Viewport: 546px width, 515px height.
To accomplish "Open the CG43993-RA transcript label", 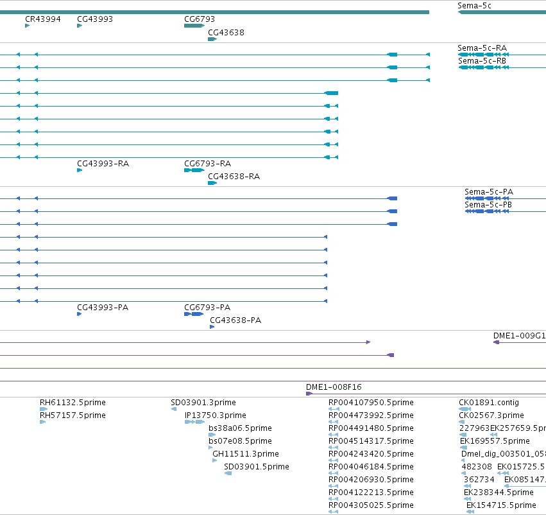I will pos(103,164).
